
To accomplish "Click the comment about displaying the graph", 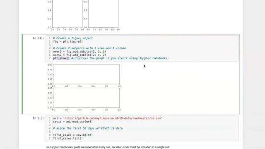I will [x=119, y=58].
